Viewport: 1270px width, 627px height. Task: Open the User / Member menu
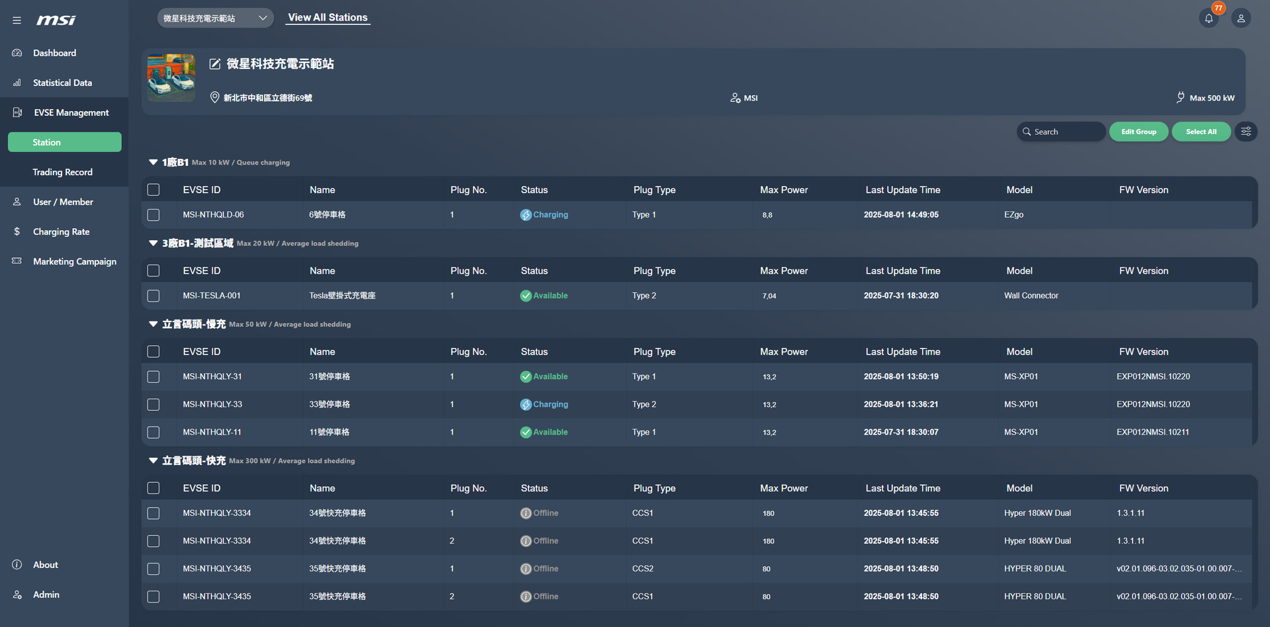(63, 202)
